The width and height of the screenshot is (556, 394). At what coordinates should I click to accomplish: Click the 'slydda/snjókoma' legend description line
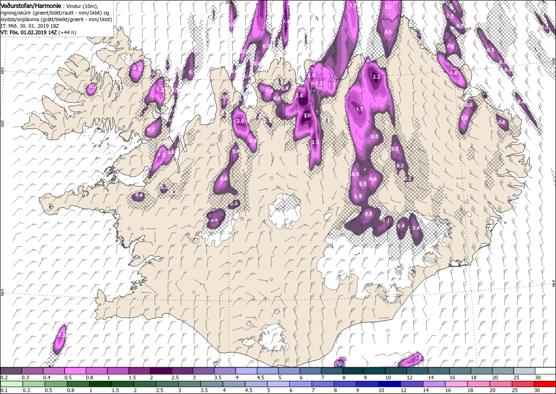pyautogui.click(x=57, y=19)
